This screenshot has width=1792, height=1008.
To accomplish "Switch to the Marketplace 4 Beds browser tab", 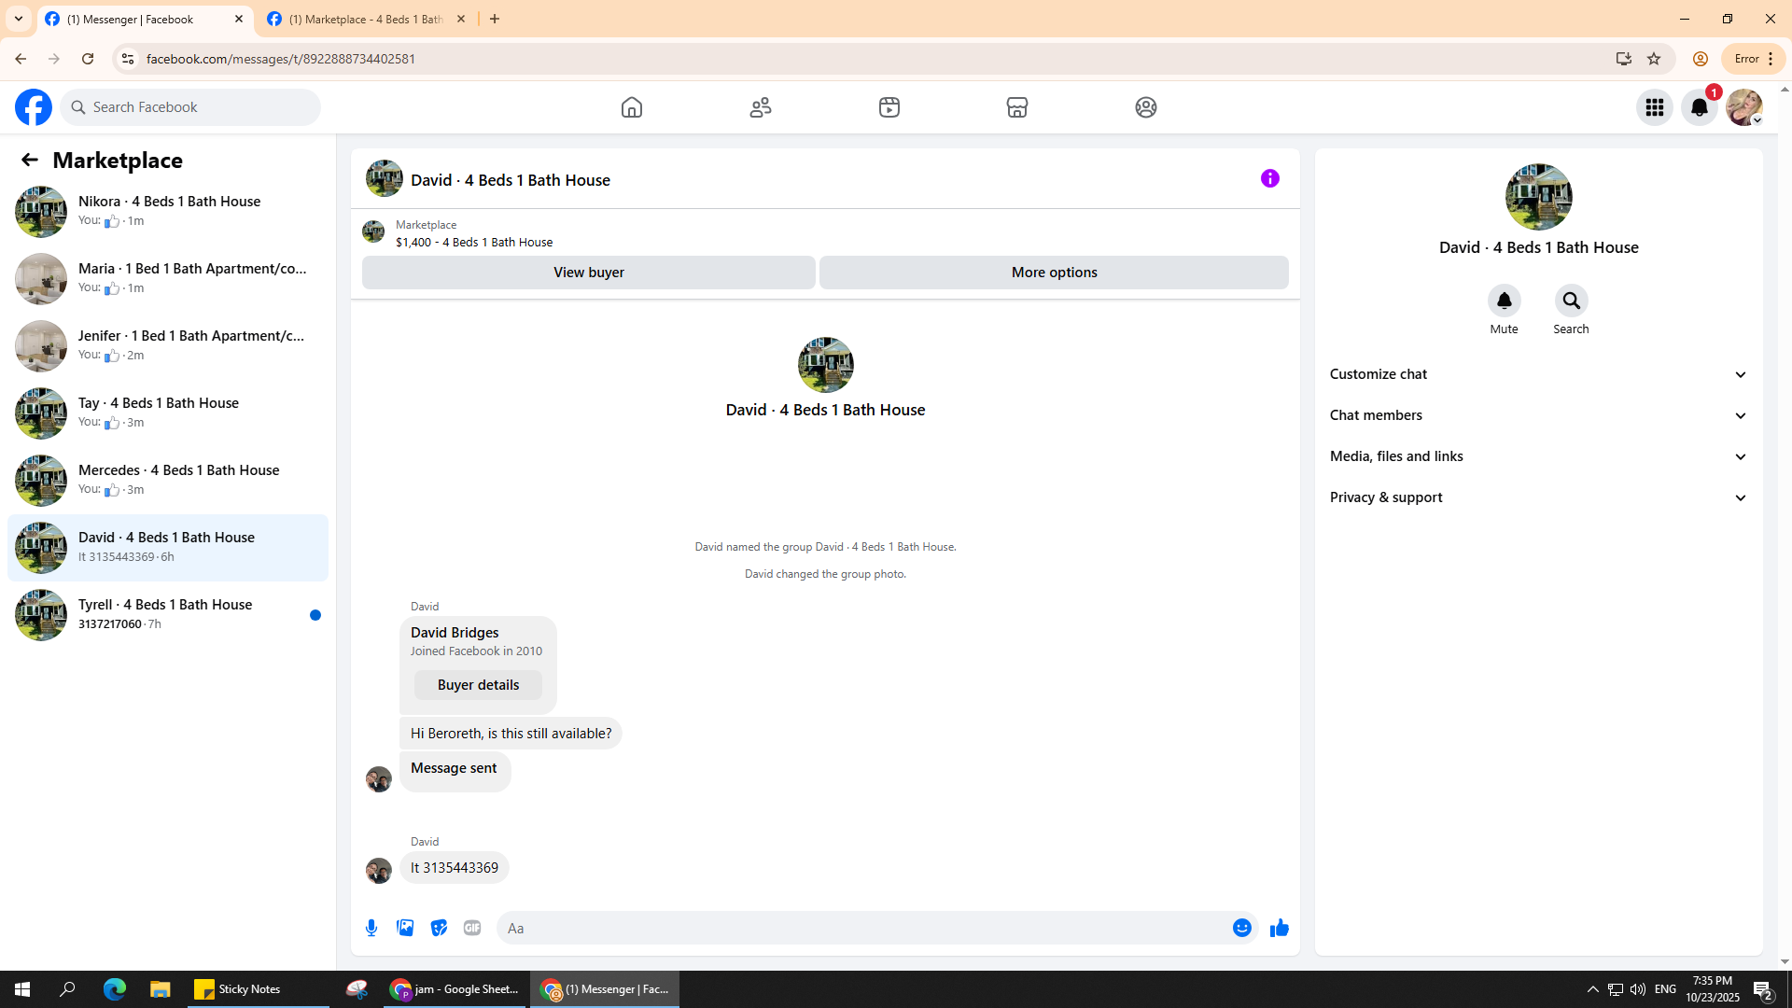I will point(366,19).
